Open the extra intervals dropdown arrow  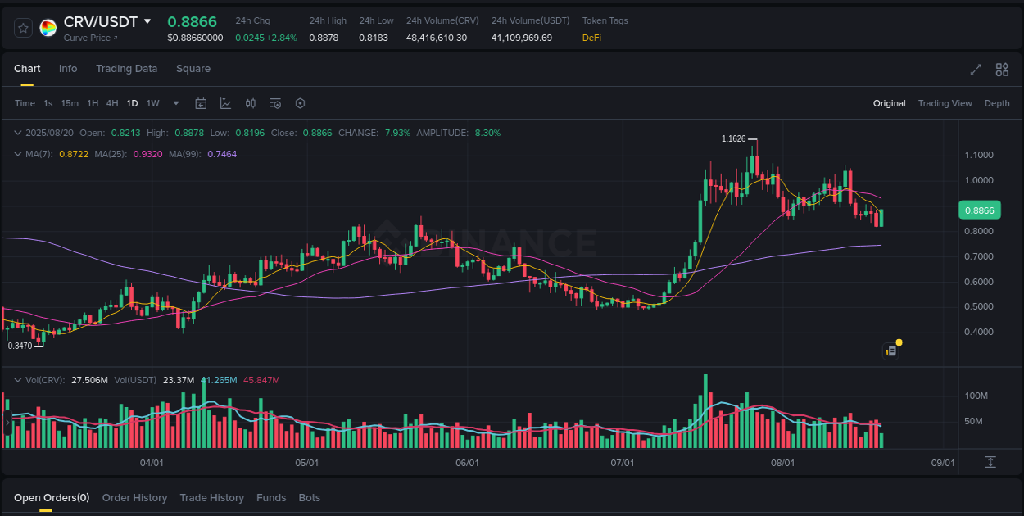175,103
